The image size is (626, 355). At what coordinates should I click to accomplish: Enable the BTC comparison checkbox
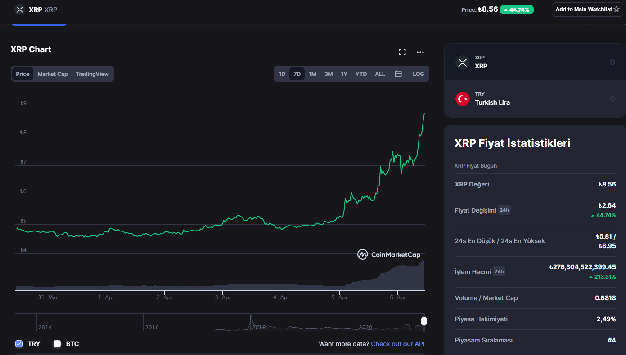tap(57, 344)
